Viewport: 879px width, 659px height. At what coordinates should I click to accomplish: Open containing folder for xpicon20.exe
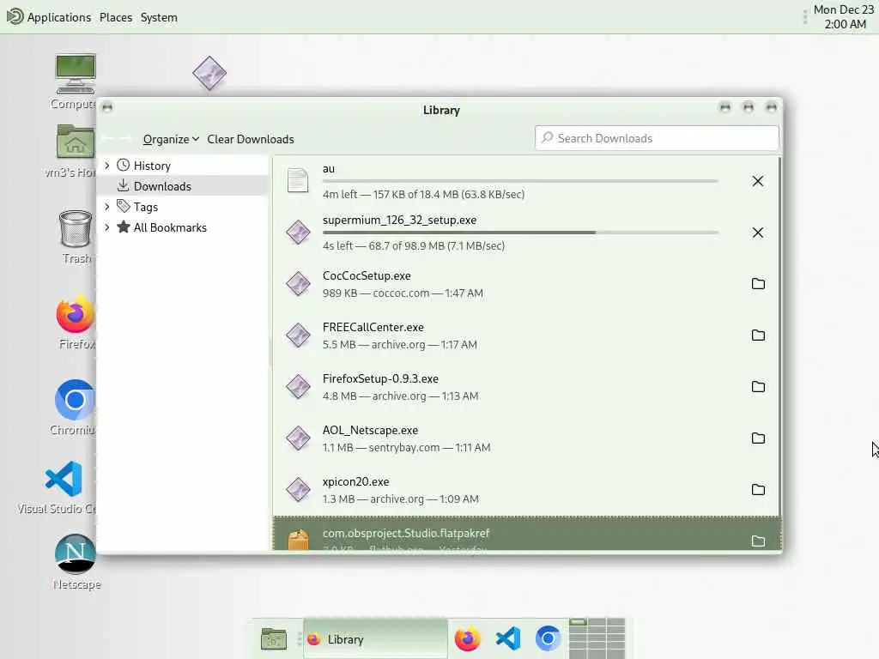758,490
